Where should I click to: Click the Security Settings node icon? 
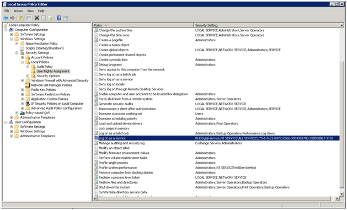[x=22, y=53]
